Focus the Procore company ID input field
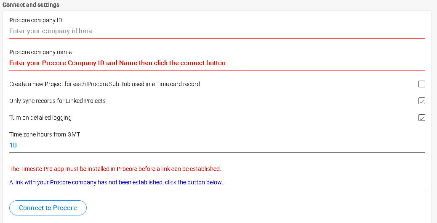The width and height of the screenshot is (437, 223). 217,31
